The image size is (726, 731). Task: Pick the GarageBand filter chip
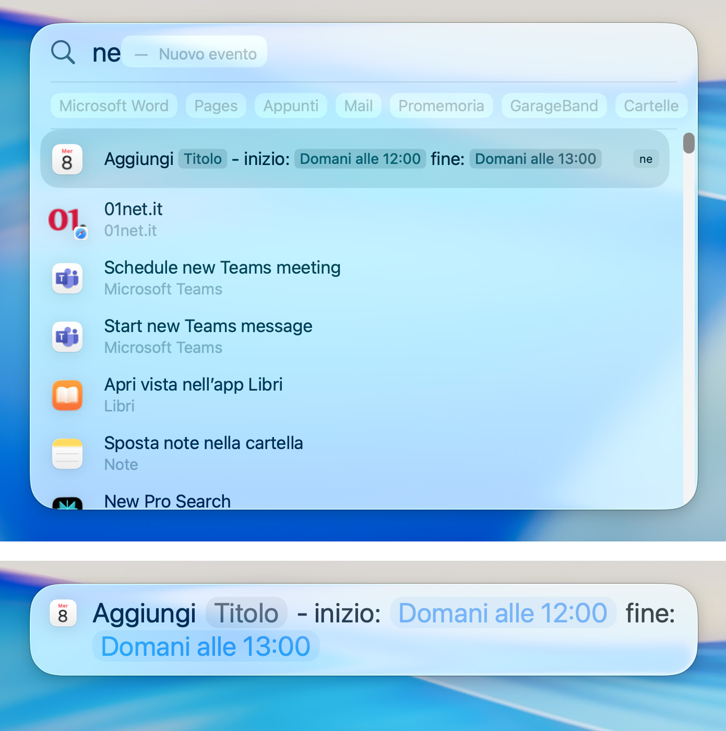tap(554, 105)
